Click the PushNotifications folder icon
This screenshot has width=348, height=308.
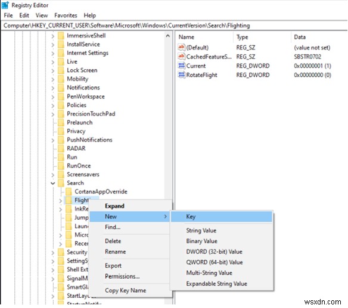[x=61, y=140]
